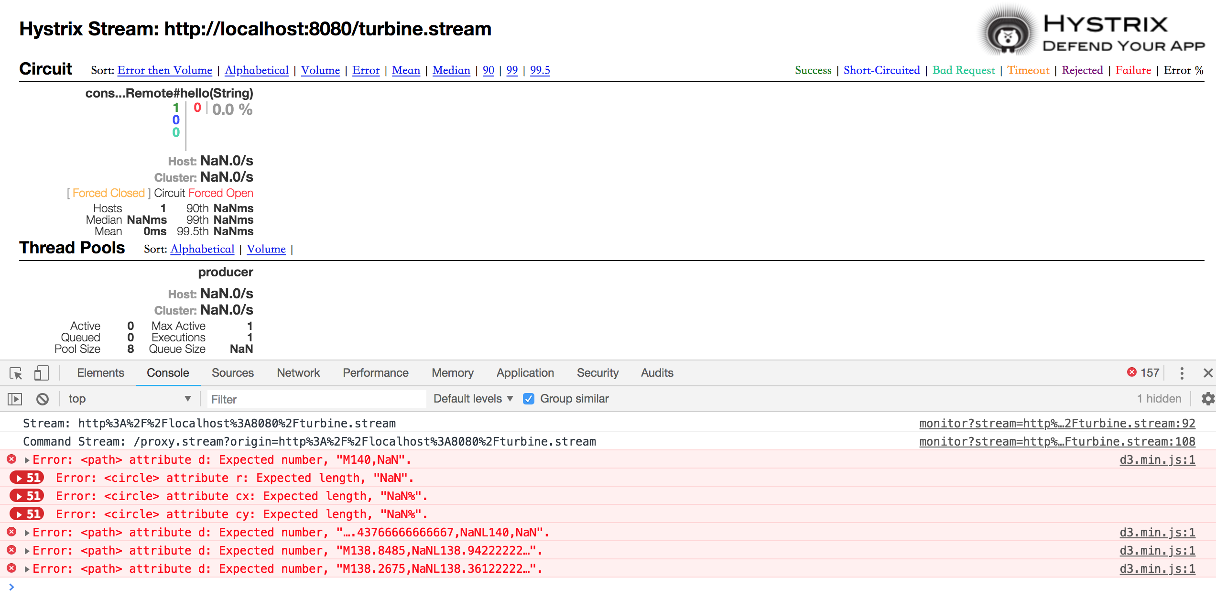Expand the path M140,NaN error entry

[27, 460]
